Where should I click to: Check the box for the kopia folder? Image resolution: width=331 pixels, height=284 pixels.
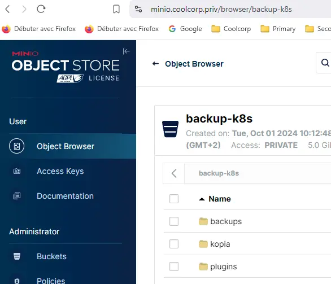174,244
